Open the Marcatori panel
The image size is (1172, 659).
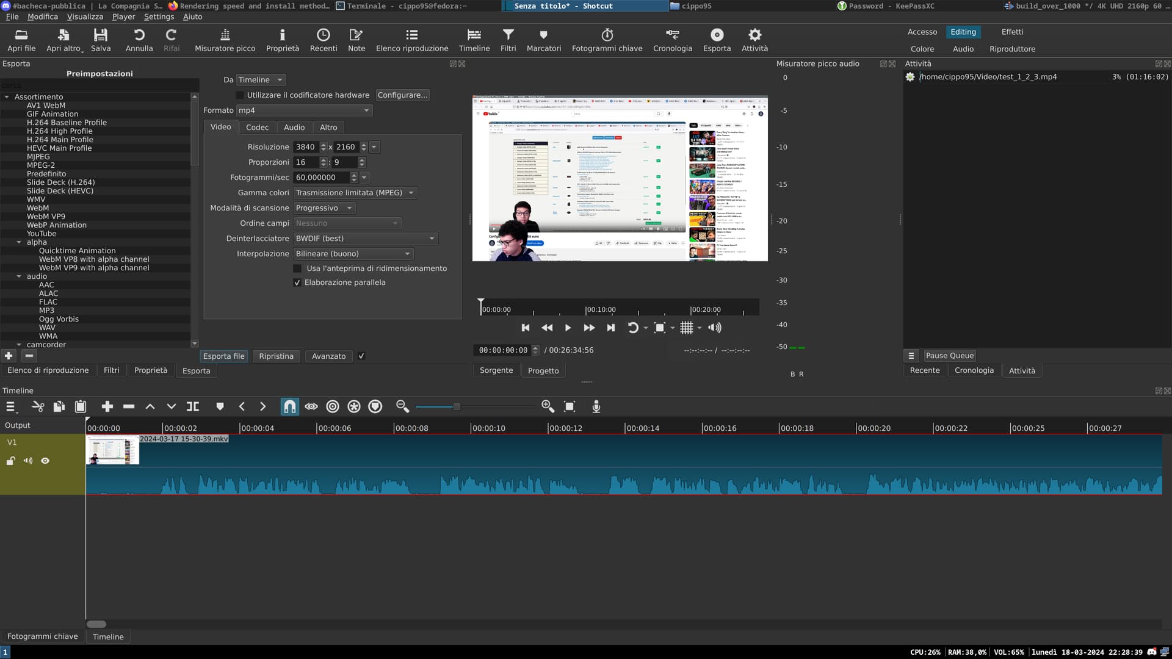[x=543, y=40]
